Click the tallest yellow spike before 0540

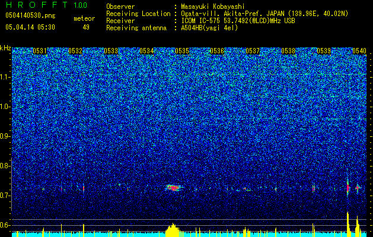(348, 224)
